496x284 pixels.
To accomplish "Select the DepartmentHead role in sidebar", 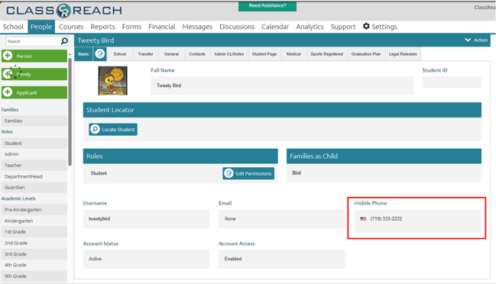I will [34, 176].
